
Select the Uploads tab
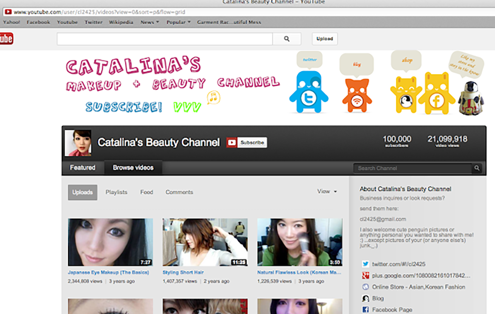pyautogui.click(x=83, y=192)
